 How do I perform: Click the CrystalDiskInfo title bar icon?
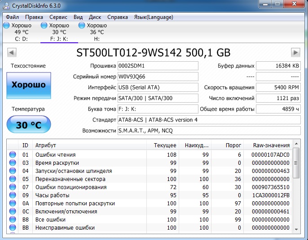click(6, 5)
